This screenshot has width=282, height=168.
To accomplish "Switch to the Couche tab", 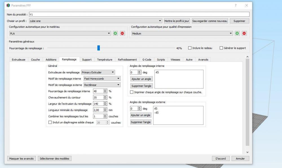I will pos(36,60).
